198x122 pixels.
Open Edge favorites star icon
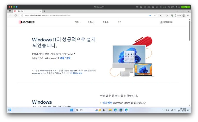[167, 15]
